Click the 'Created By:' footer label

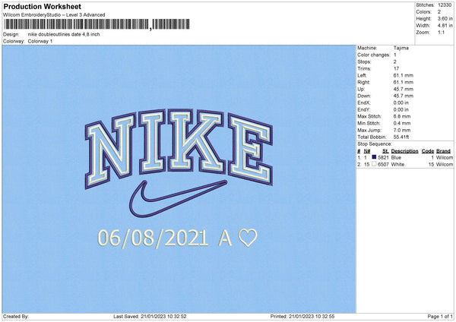tap(16, 317)
